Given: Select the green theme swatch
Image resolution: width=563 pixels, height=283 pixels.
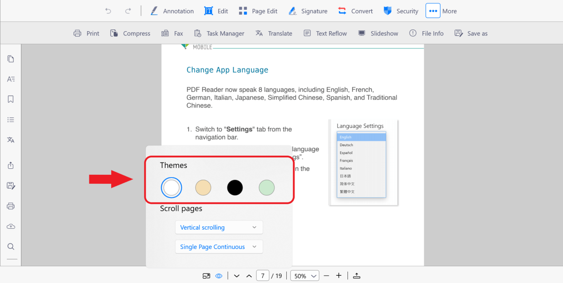Looking at the screenshot, I should point(266,187).
